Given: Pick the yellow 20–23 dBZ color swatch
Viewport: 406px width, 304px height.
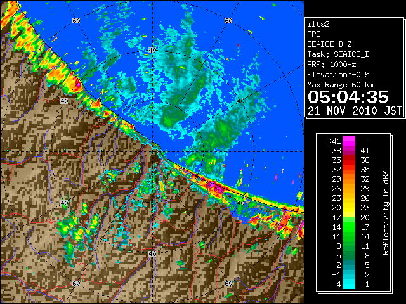Looking at the screenshot, I should (349, 208).
